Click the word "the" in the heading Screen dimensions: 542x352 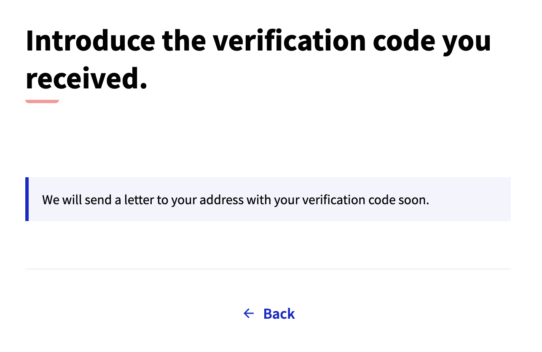point(184,41)
